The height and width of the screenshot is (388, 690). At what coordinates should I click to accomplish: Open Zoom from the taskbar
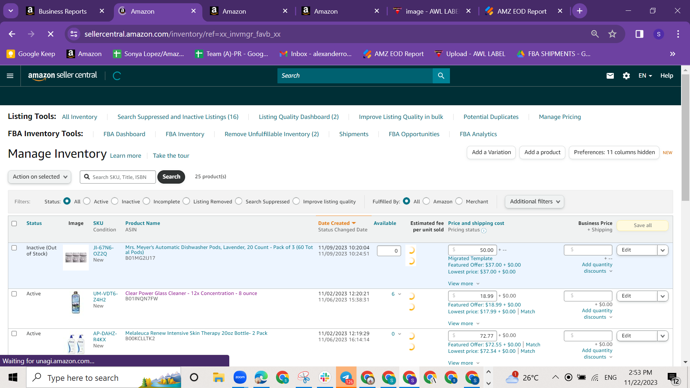[x=240, y=378]
